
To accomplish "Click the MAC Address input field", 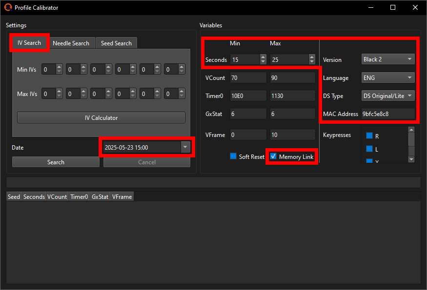I will click(388, 114).
